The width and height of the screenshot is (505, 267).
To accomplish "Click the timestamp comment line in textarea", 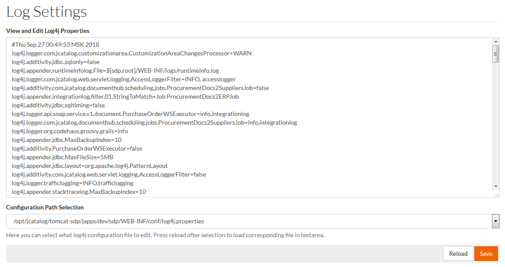I will 55,45.
